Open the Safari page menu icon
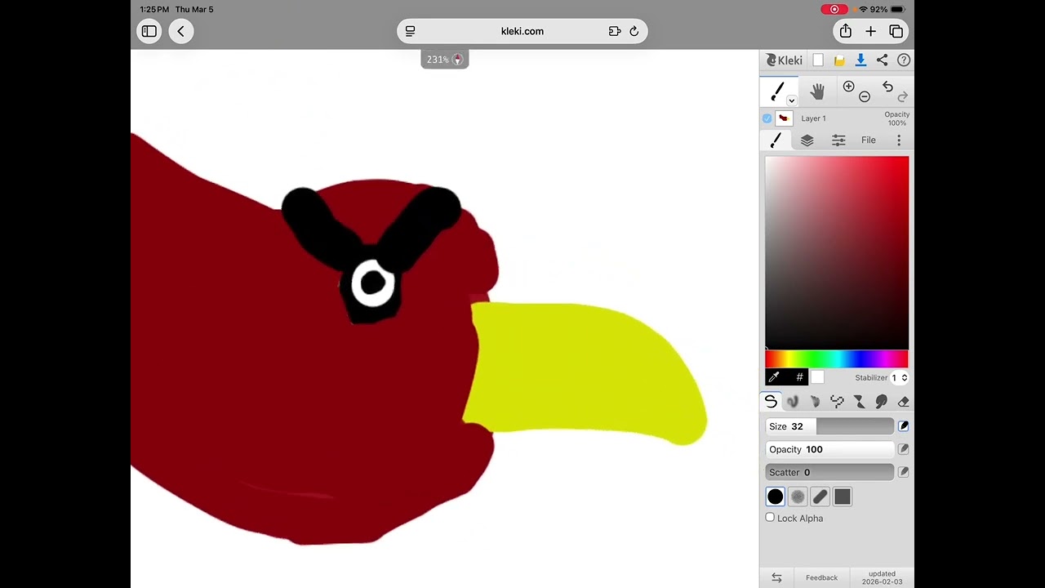1045x588 pixels. (411, 31)
